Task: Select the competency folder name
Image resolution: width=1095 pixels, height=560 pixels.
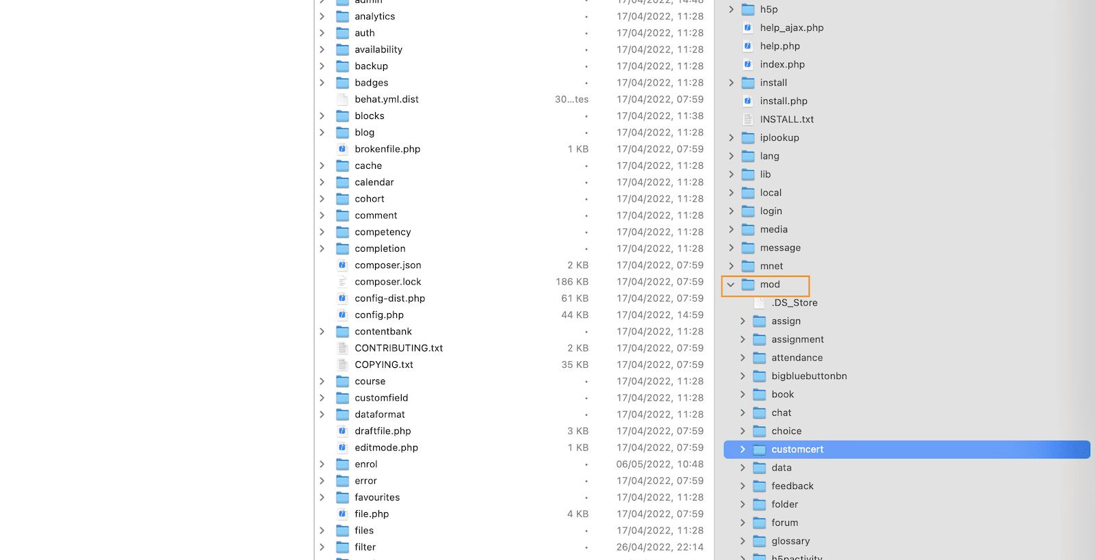Action: [383, 232]
